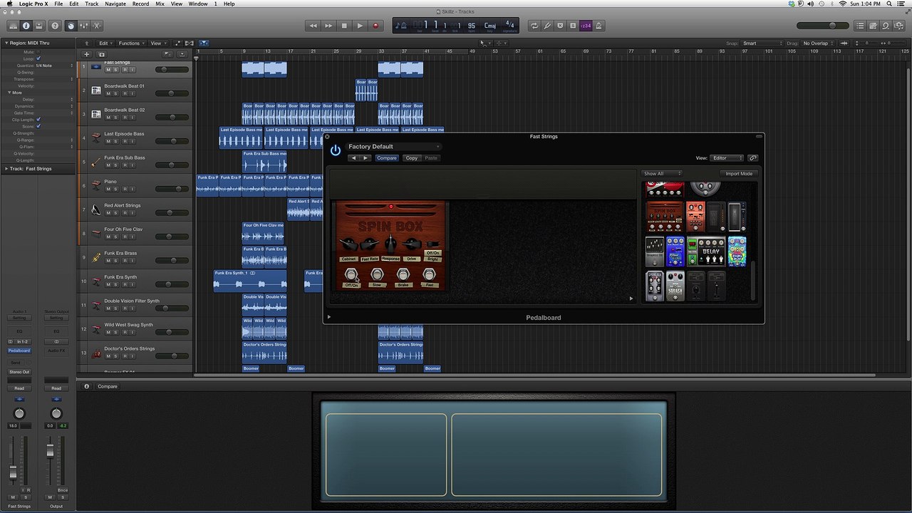This screenshot has width=912, height=513.
Task: Open the View dropdown in Tracks area
Action: click(x=157, y=43)
